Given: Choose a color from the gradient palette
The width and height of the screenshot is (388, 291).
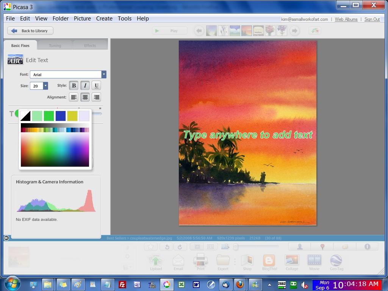Looking at the screenshot, I should (55, 149).
